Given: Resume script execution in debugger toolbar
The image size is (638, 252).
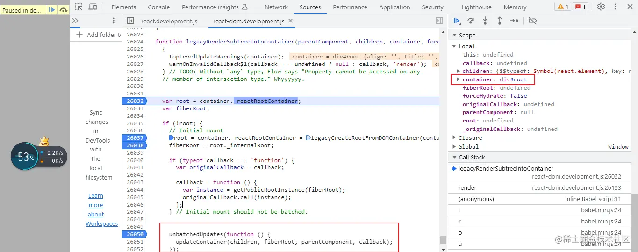Looking at the screenshot, I should point(457,21).
